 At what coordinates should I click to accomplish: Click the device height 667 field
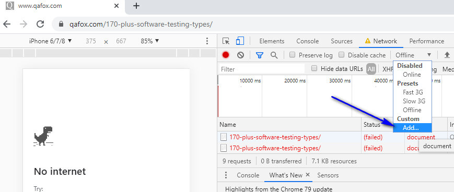pyautogui.click(x=121, y=41)
